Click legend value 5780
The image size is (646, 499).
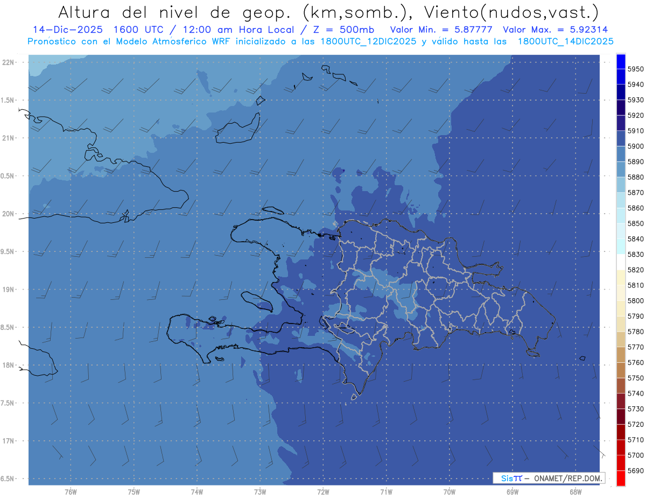635,332
